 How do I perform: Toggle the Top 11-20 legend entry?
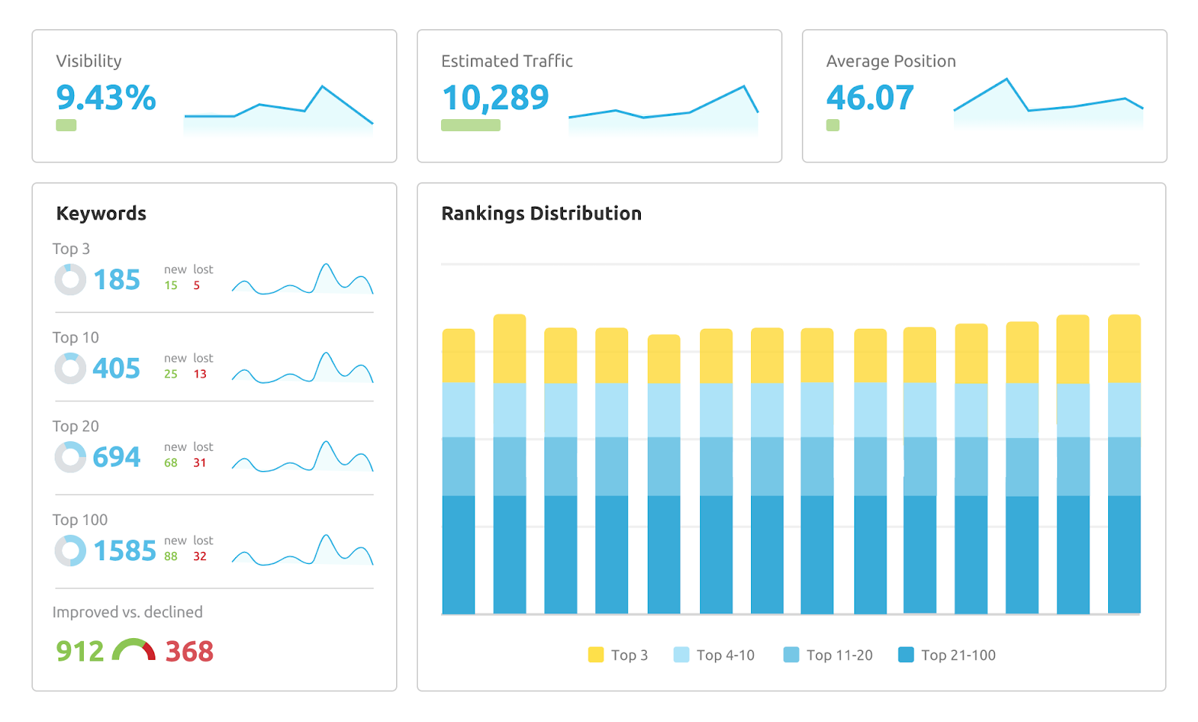point(828,655)
